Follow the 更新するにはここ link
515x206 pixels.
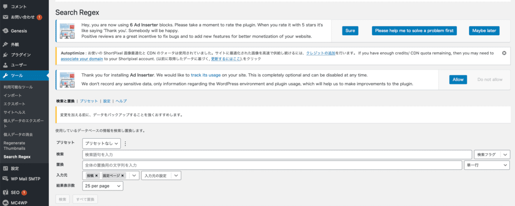(x=225, y=59)
